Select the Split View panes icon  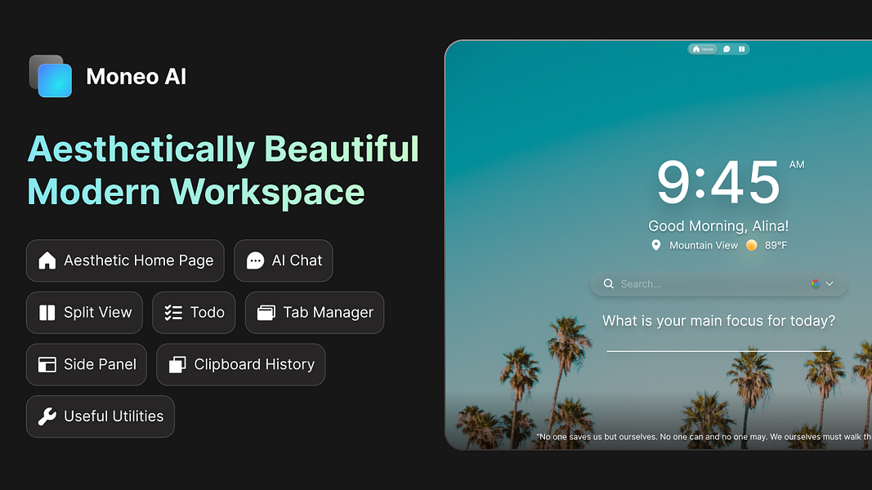click(x=47, y=313)
